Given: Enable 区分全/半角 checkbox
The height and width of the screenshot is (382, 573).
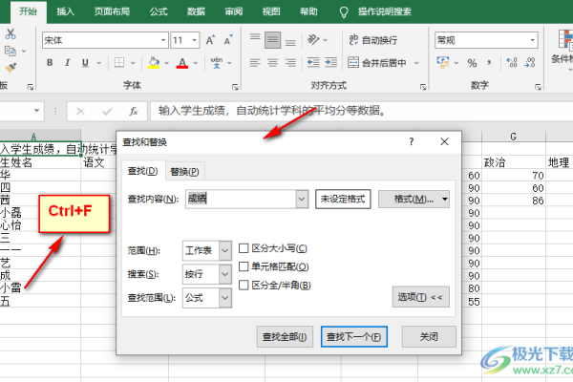Looking at the screenshot, I should (x=244, y=286).
